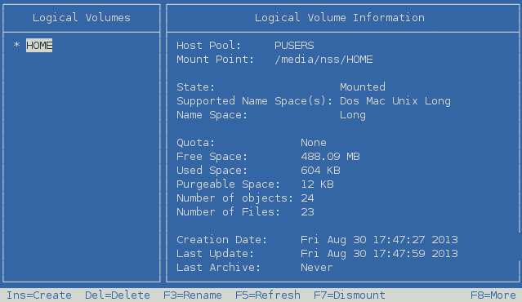Choose Ins=Create in the bottom bar

(39, 295)
